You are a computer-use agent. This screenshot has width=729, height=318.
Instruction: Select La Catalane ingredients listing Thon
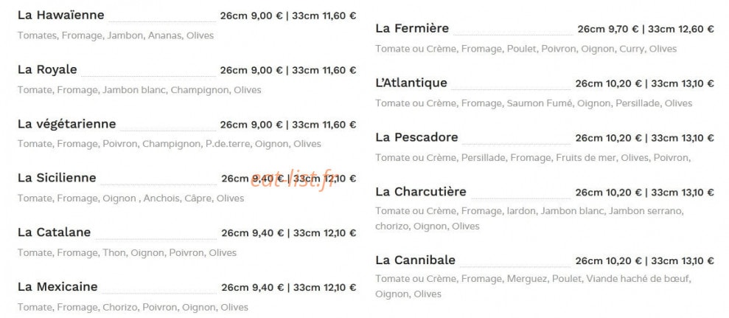click(x=127, y=253)
